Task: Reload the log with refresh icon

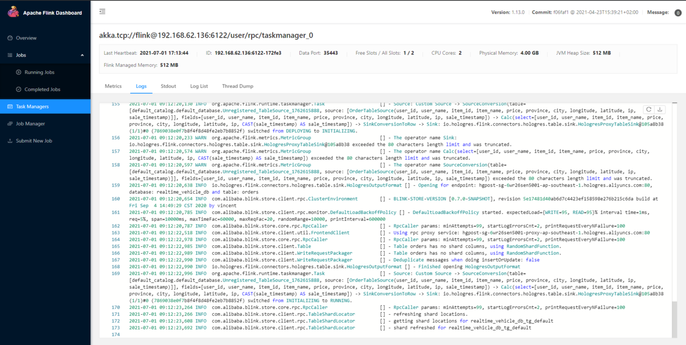Action: click(x=649, y=109)
